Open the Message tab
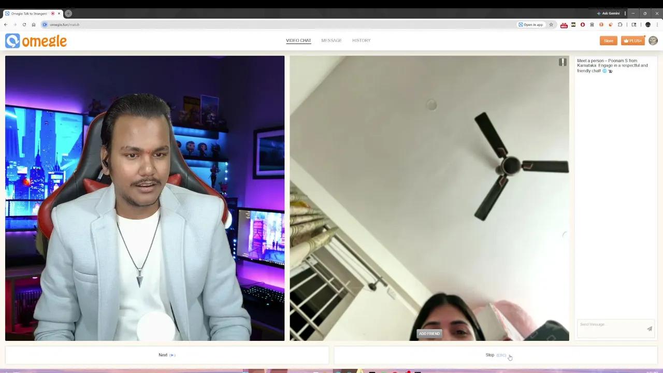The width and height of the screenshot is (663, 373). 331,40
